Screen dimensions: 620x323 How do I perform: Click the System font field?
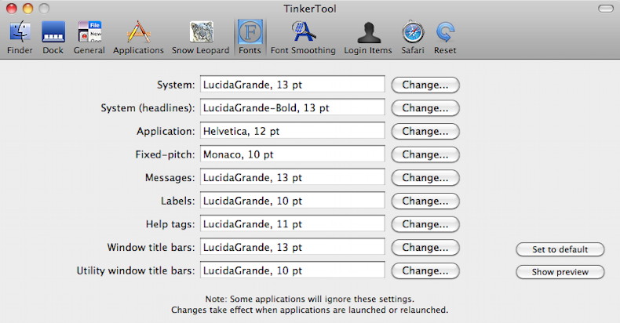[x=292, y=85]
